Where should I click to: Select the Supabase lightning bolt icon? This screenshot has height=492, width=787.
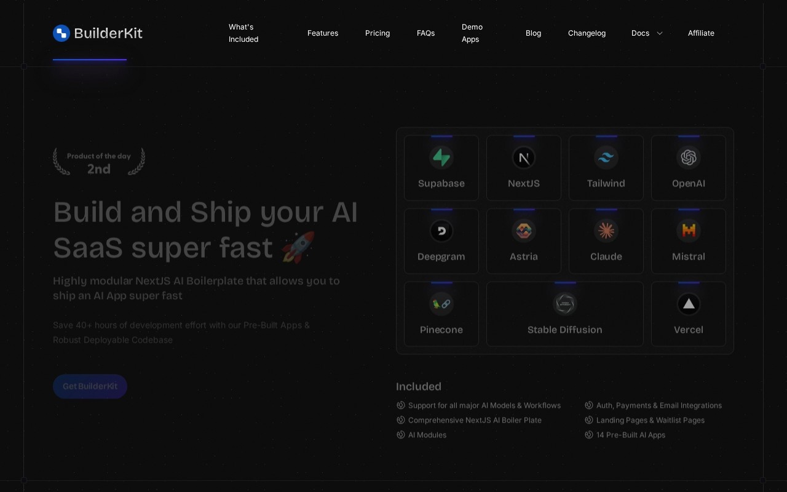[441, 158]
